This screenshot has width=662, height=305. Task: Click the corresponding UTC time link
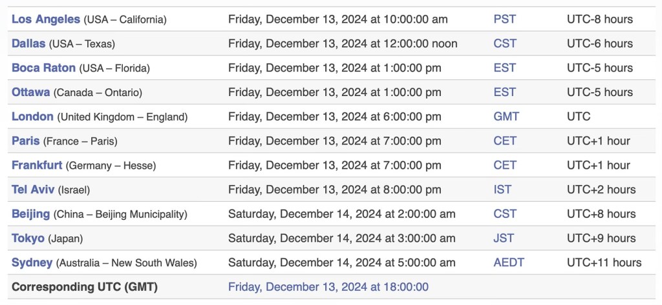tap(328, 287)
